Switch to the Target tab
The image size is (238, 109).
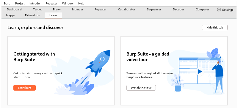(x=37, y=10)
